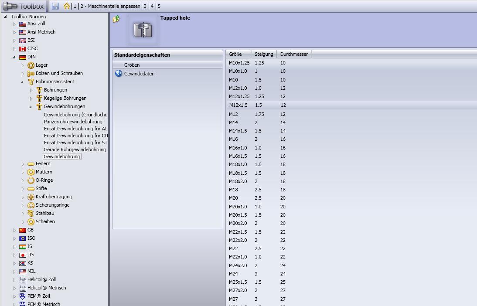Click the Gewindedaten globe icon
The image size is (477, 306).
tap(118, 74)
